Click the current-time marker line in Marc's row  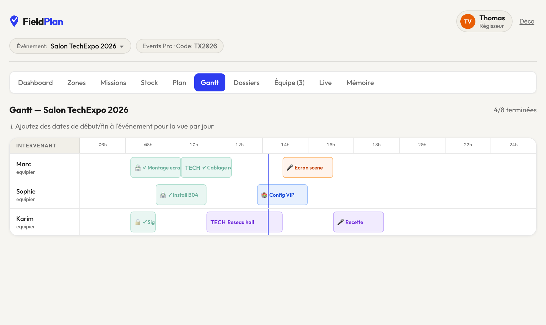(268, 167)
